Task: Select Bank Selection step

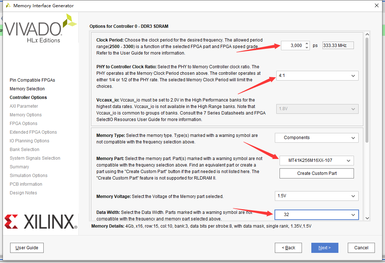Action: (25, 150)
